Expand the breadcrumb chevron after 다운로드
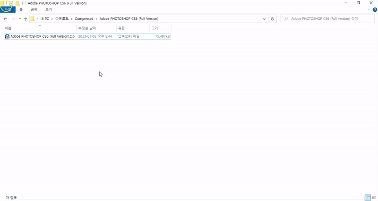 point(72,19)
